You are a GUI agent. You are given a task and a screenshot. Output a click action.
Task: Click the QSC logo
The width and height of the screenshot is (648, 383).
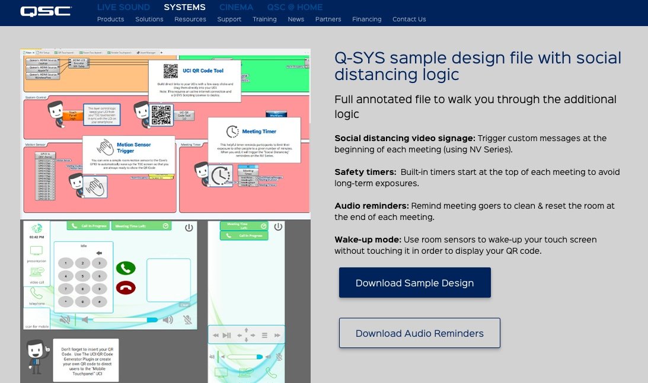[46, 11]
